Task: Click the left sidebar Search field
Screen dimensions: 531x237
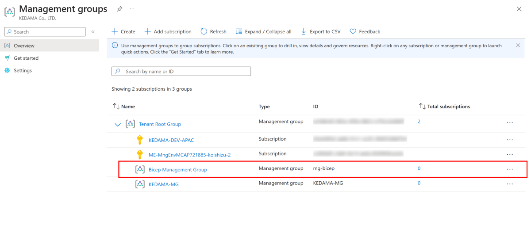Action: (45, 32)
